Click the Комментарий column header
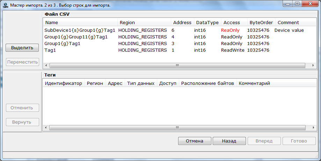 [x=276, y=83]
